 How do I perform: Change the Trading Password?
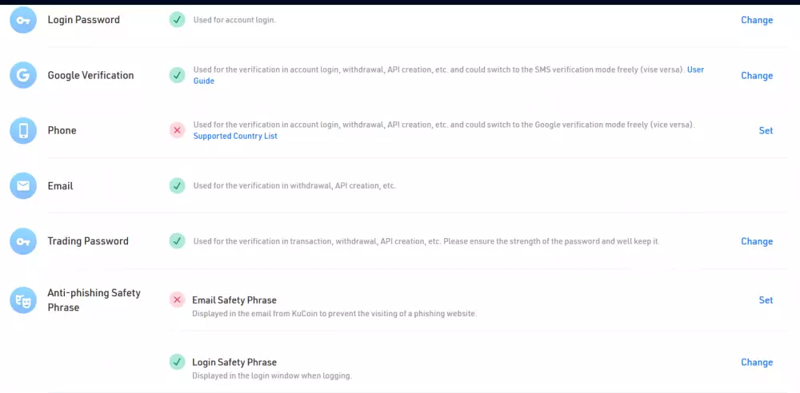pyautogui.click(x=756, y=241)
